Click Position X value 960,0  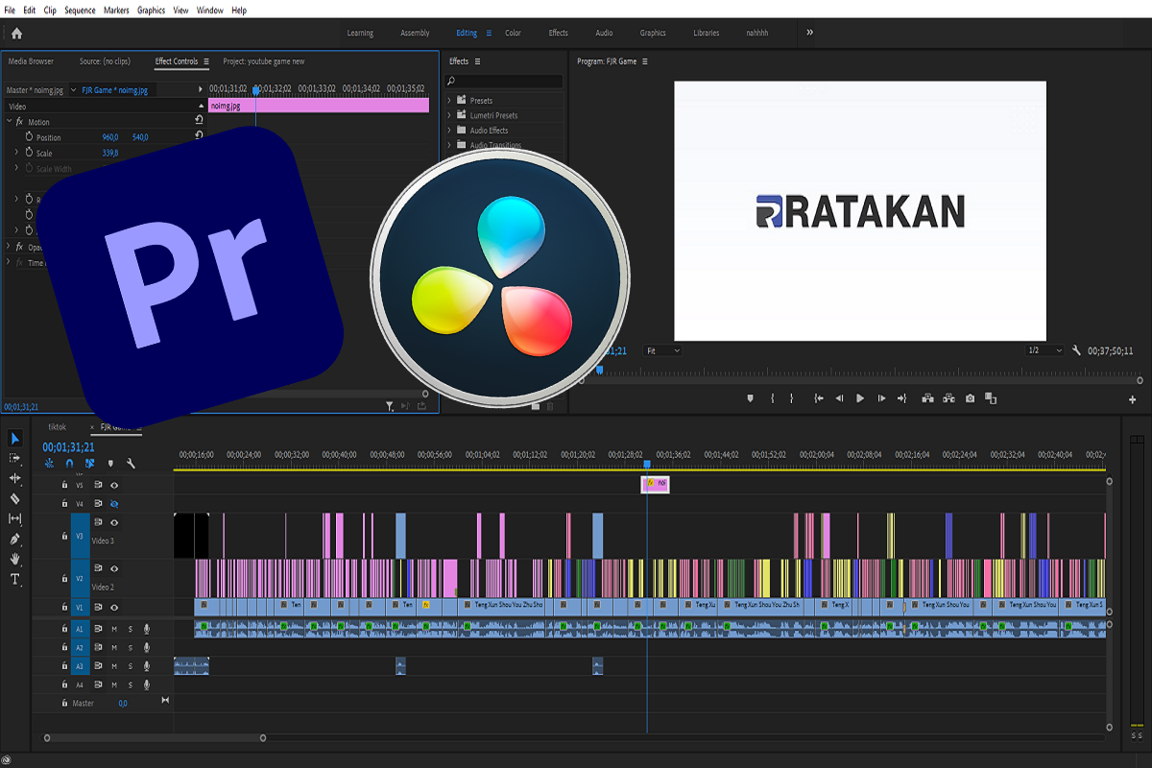pos(110,137)
